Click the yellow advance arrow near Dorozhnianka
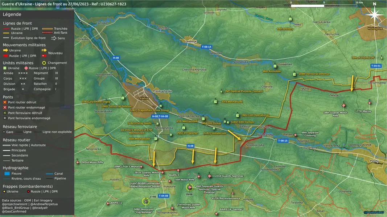Image resolution: width=387 pixels, height=217 pixels. pyautogui.click(x=352, y=84)
